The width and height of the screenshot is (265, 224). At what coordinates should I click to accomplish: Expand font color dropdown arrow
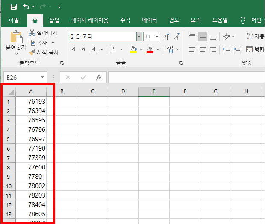click(158, 49)
